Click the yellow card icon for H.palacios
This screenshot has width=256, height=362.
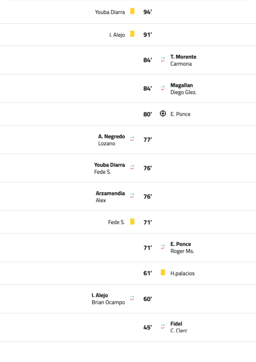(163, 273)
